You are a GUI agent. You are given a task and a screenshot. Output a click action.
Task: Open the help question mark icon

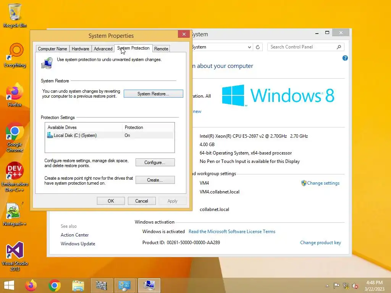[345, 58]
